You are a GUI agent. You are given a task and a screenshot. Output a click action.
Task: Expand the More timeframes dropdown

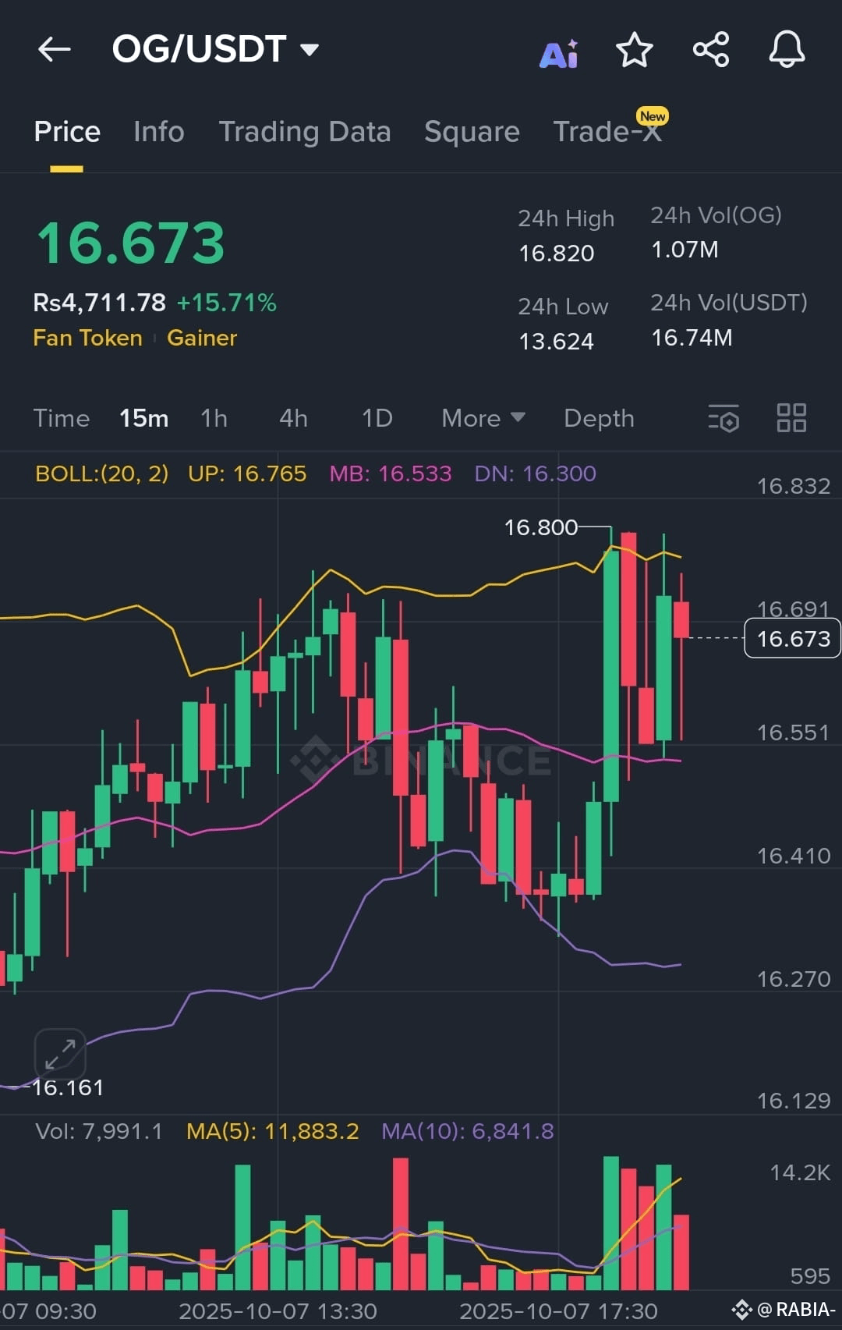pos(483,418)
